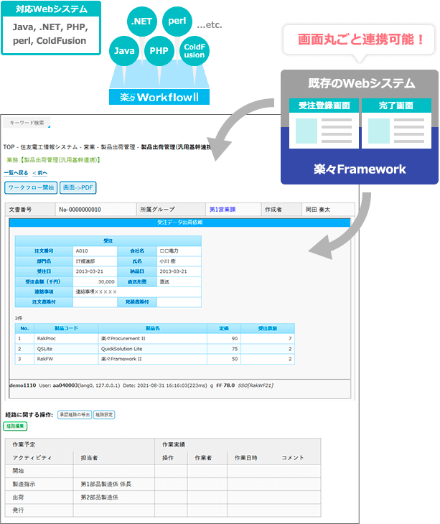
Task: Select the 受注登録画面 screen thumbnail
Action: coord(324,123)
